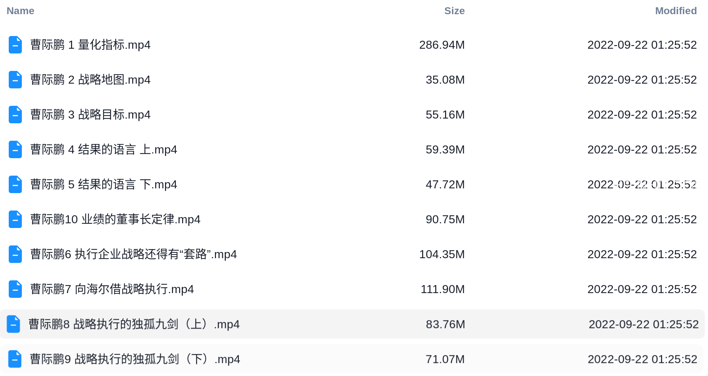
Task: Click file icon for 曹际鹏 2 战略地图.mp4
Action: (x=15, y=80)
